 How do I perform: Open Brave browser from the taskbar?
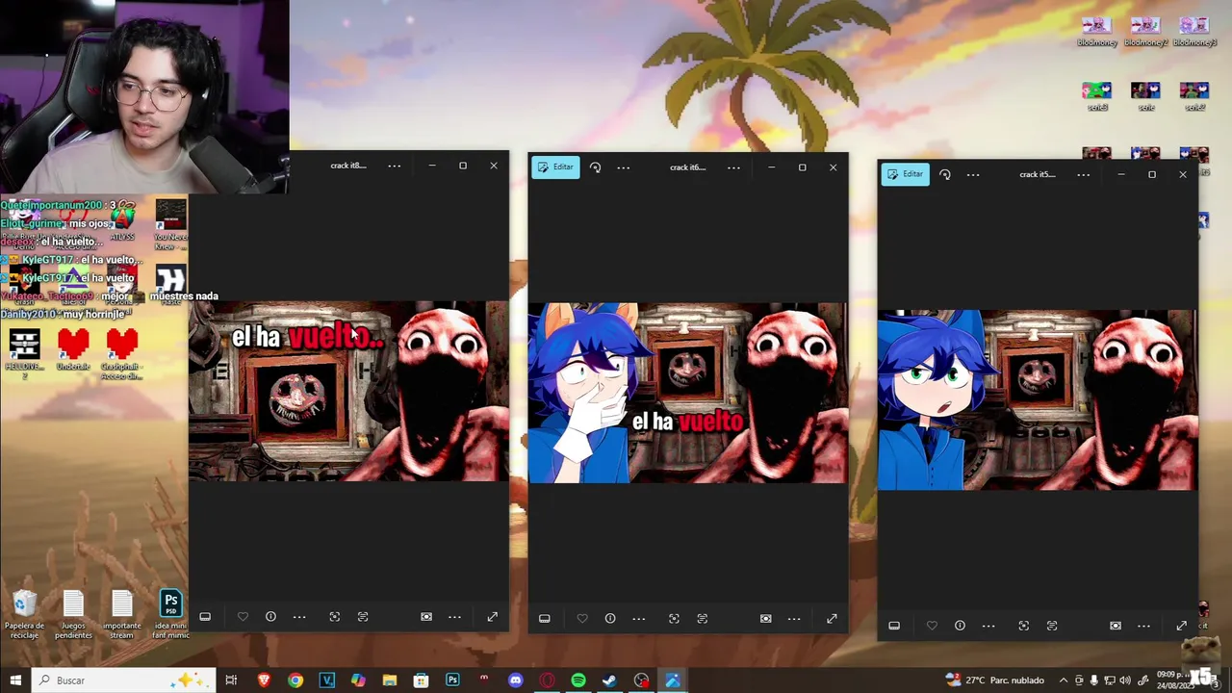(x=264, y=680)
